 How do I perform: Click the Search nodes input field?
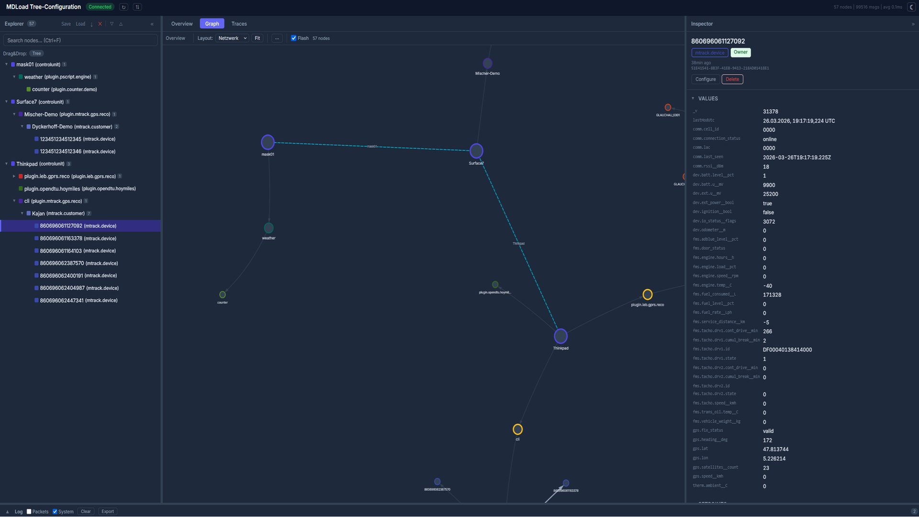click(x=80, y=40)
